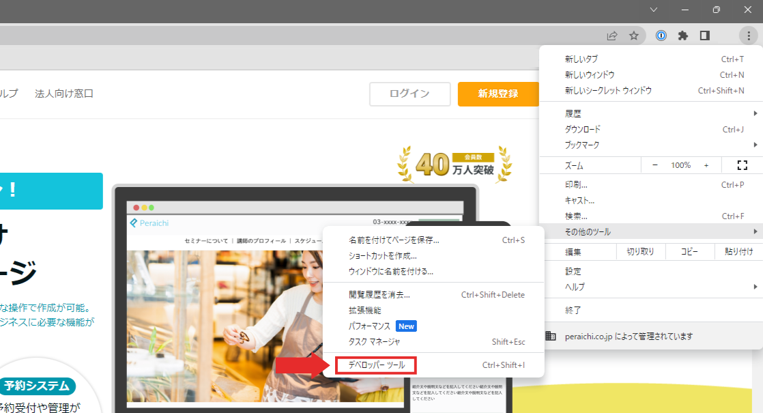The image size is (763, 413).
Task: Enter fullscreen mode via the zoom row icon
Action: point(742,165)
